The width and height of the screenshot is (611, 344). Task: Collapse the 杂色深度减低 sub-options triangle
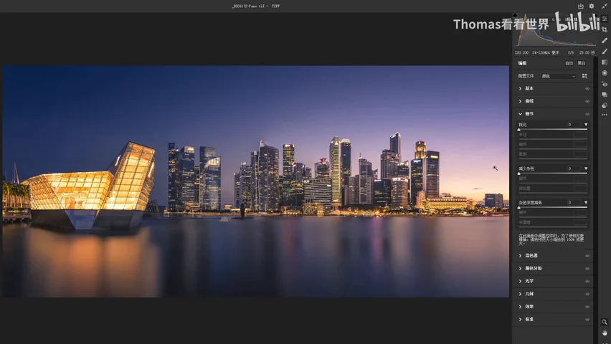[586, 203]
